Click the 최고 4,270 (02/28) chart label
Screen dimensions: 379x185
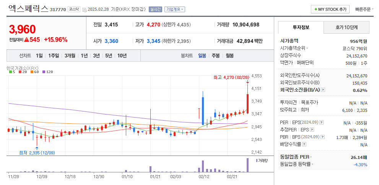[231, 77]
